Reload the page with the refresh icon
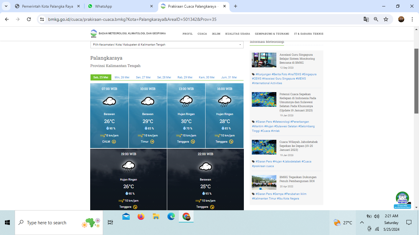This screenshot has height=235, width=419. pyautogui.click(x=29, y=19)
